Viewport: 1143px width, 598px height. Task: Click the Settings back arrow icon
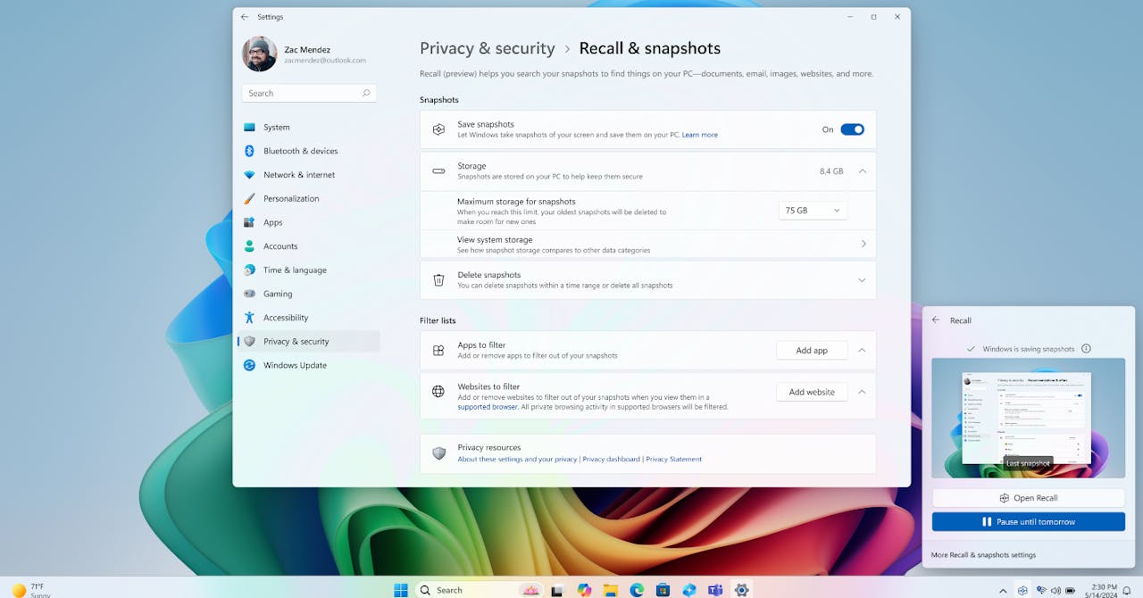tap(245, 17)
